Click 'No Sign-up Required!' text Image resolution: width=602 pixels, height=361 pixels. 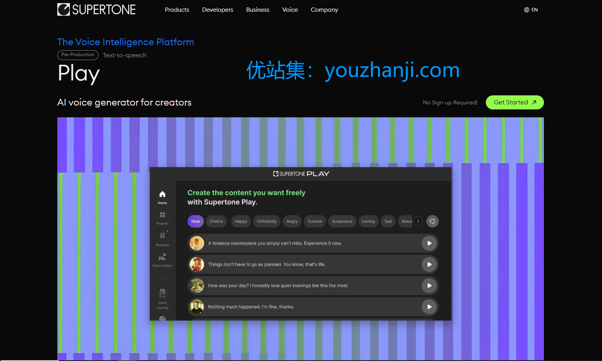point(450,102)
